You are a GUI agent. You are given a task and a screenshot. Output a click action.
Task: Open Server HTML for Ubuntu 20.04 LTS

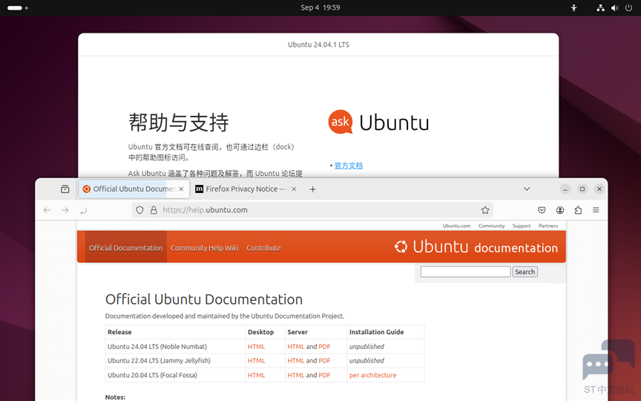tap(296, 375)
